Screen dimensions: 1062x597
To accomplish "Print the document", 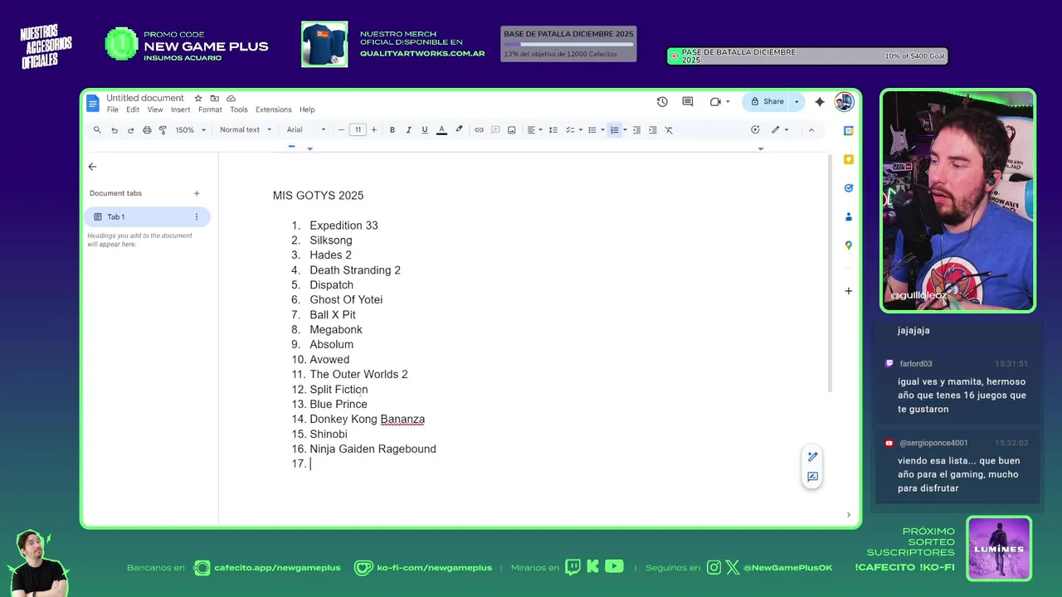I will tap(147, 130).
